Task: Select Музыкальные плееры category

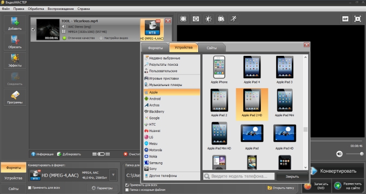Action: (x=172, y=85)
